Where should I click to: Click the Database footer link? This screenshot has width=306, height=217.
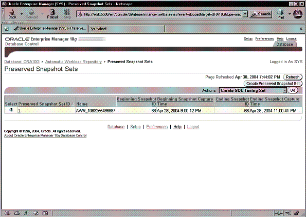(116, 127)
